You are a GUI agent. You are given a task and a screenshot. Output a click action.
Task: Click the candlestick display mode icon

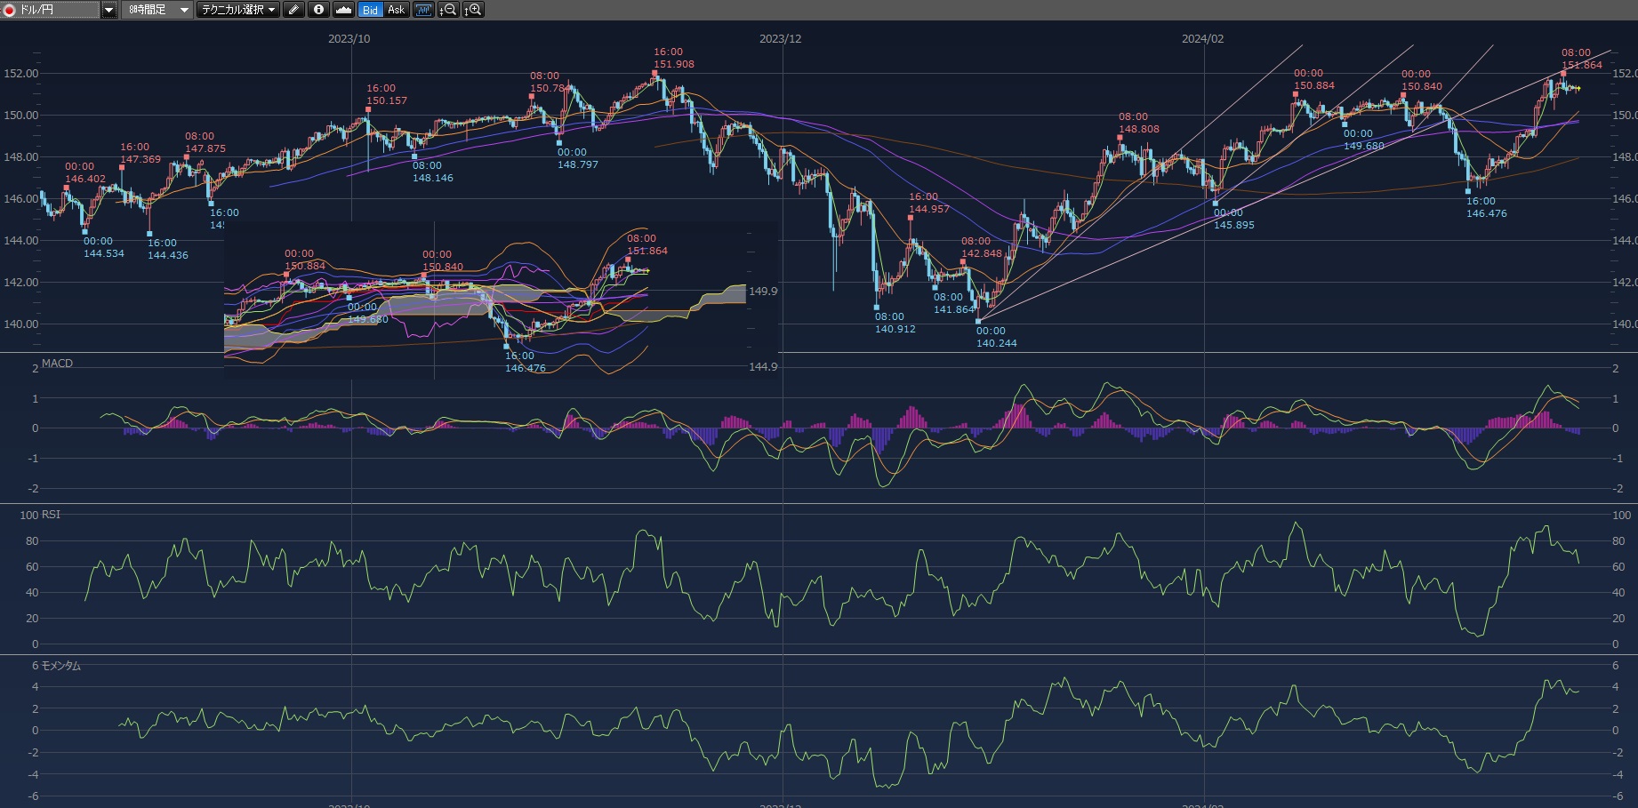[423, 10]
